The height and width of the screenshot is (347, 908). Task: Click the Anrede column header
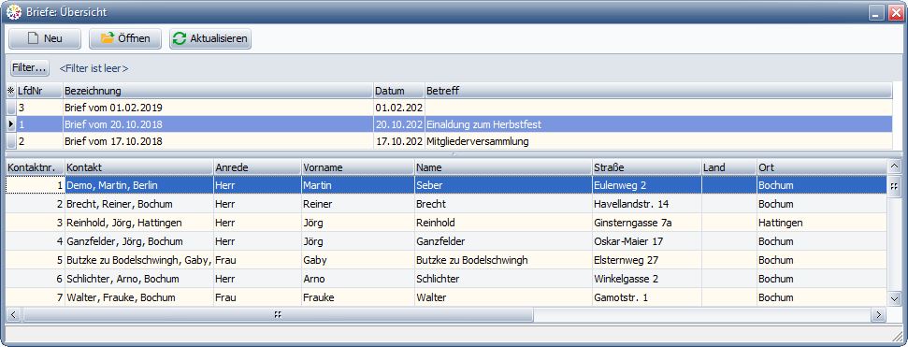(257, 166)
